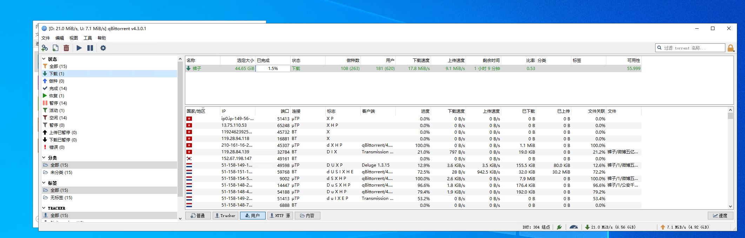Screen dimensions: 745x238
Task: Open the 速度 graph button
Action: coord(720,216)
